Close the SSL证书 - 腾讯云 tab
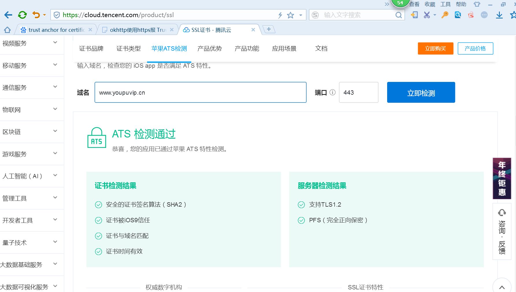 coord(253,30)
